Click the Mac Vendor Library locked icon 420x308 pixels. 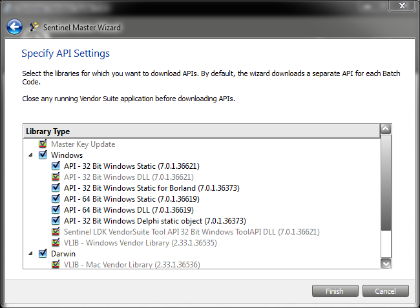coord(56,264)
